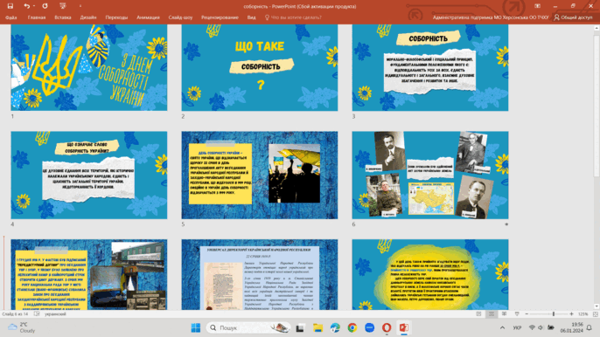Click the spell check icon in status bar
This screenshot has width=600, height=337.
pos(37,314)
